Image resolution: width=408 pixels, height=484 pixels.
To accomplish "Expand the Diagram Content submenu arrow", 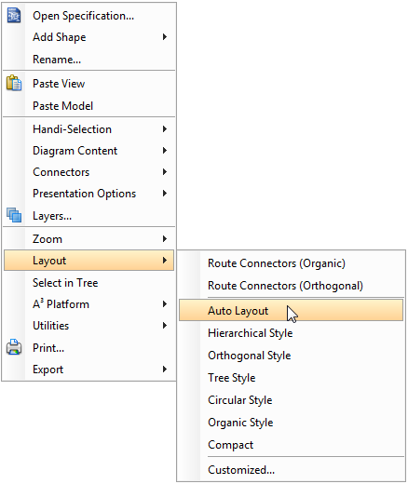I will (x=165, y=151).
